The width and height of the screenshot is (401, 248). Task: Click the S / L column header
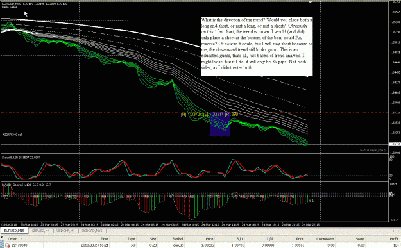tap(240, 239)
